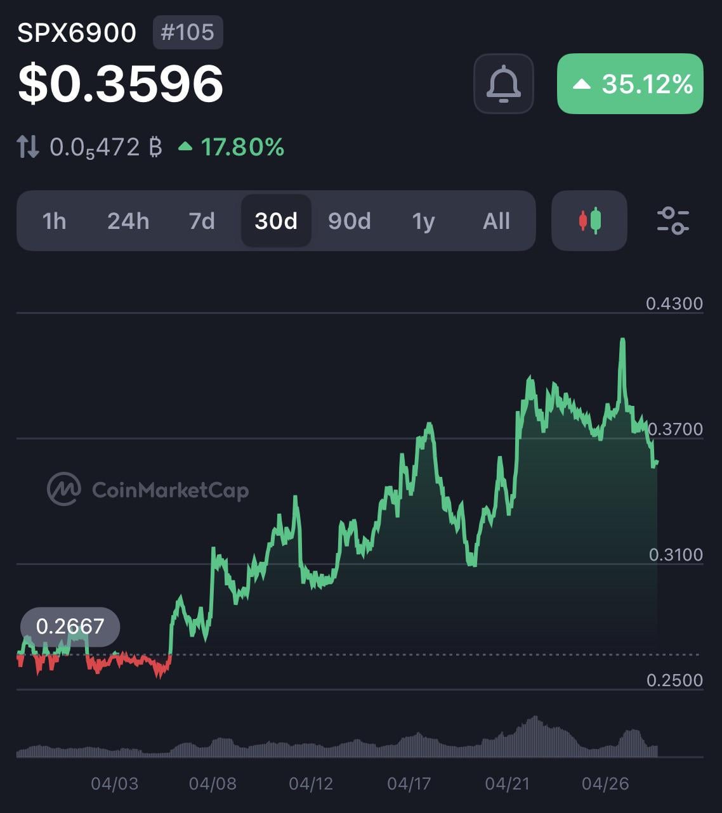Tap the SPX6900 coin name
Image resolution: width=722 pixels, height=813 pixels.
76,33
